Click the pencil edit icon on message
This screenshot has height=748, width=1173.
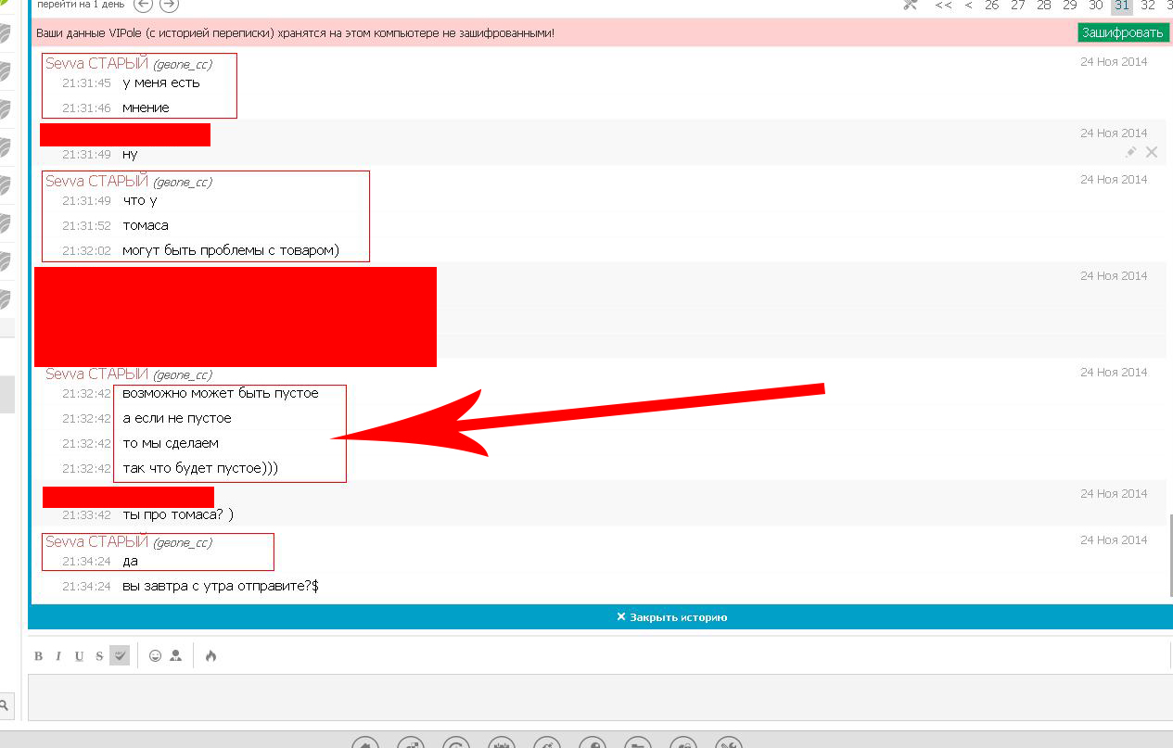click(x=1130, y=152)
